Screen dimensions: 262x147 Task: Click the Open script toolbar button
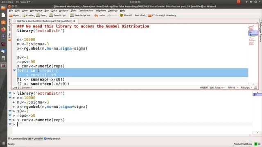(x=14, y=16)
